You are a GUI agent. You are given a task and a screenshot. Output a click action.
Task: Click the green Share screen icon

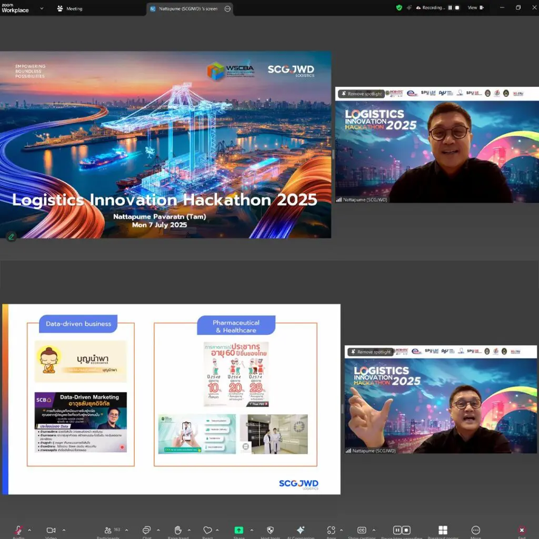tap(238, 530)
